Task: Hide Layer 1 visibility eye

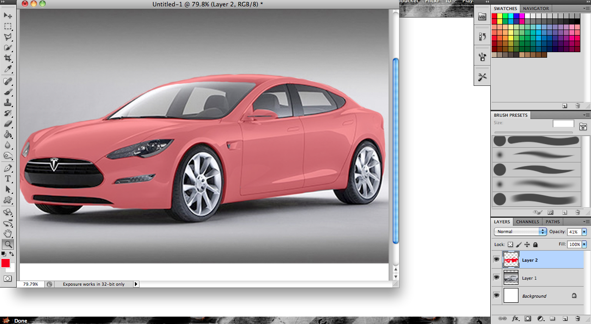Action: (x=496, y=278)
